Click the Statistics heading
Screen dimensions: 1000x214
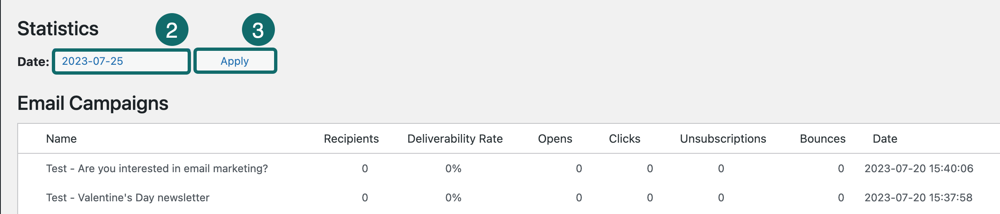coord(58,29)
